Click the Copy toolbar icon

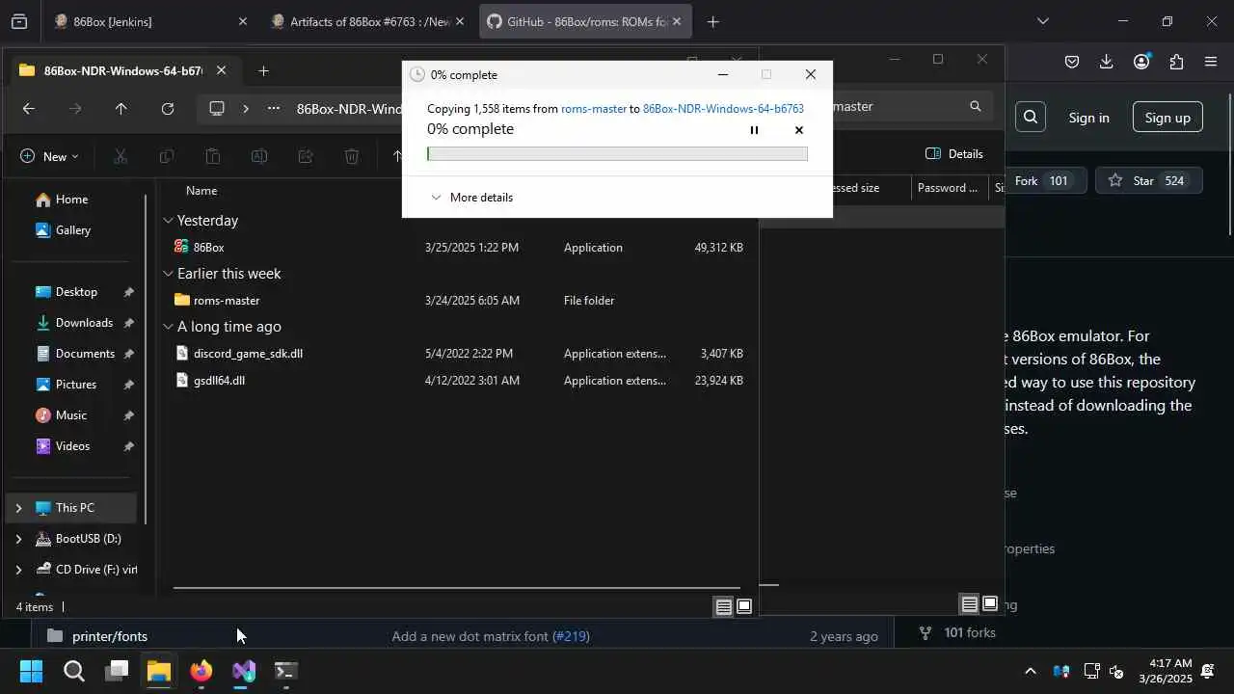pos(167,156)
